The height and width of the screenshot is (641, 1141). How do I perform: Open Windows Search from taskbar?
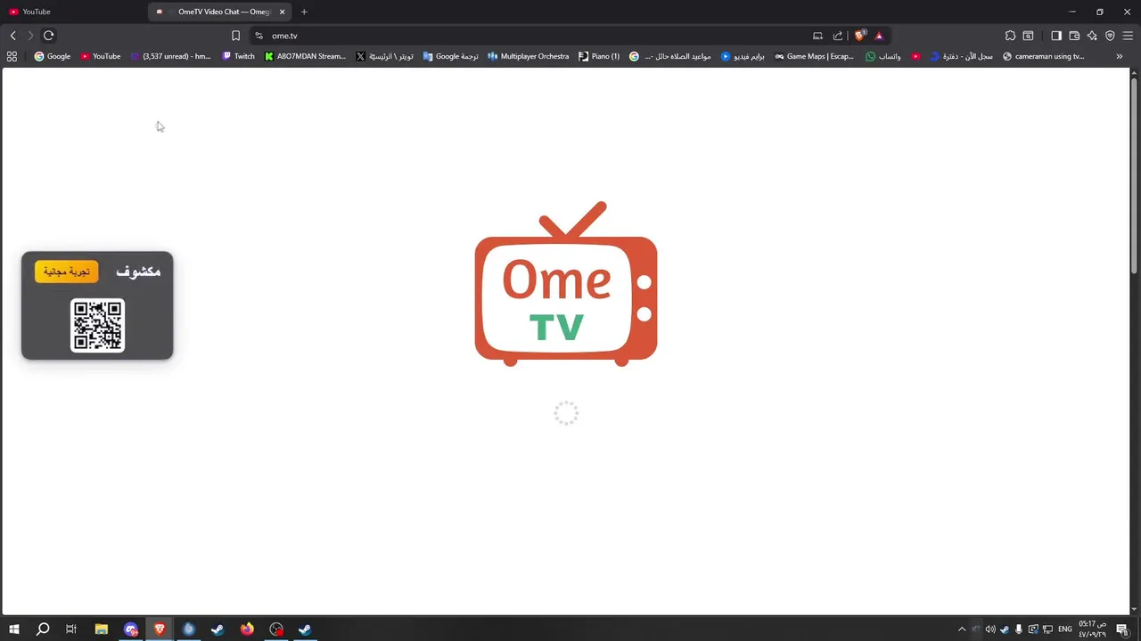click(x=42, y=629)
